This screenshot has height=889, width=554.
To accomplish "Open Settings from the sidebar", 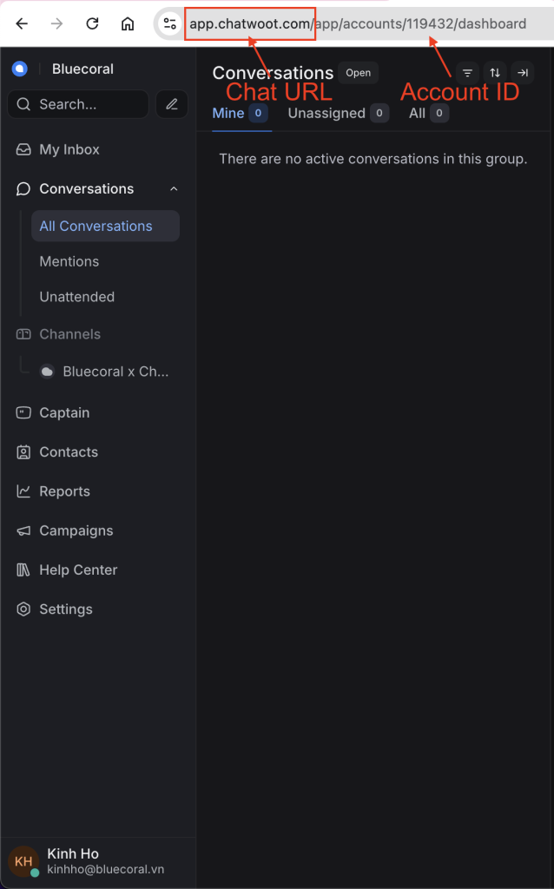I will pyautogui.click(x=65, y=609).
